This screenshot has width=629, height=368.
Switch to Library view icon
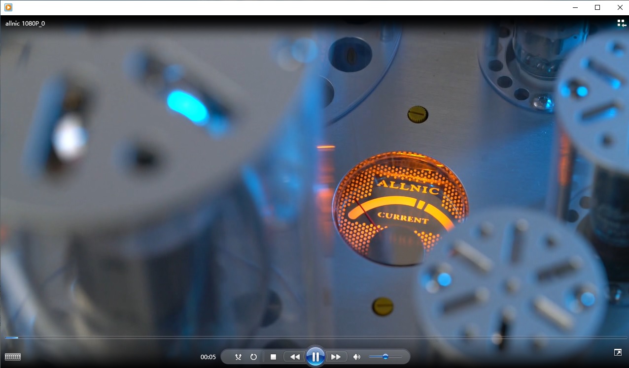[621, 23]
